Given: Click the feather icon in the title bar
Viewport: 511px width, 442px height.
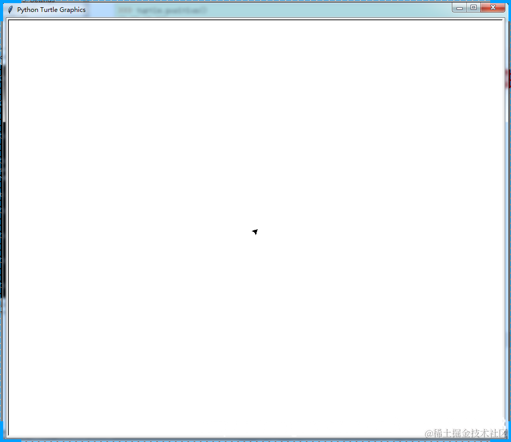Looking at the screenshot, I should pos(10,10).
